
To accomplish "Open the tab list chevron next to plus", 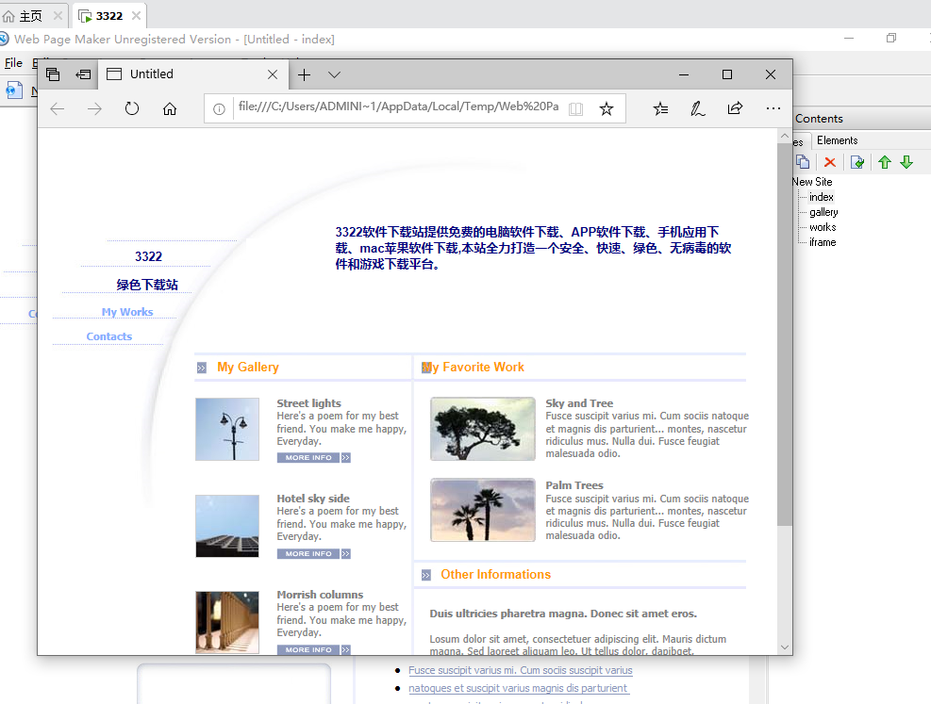I will (334, 74).
